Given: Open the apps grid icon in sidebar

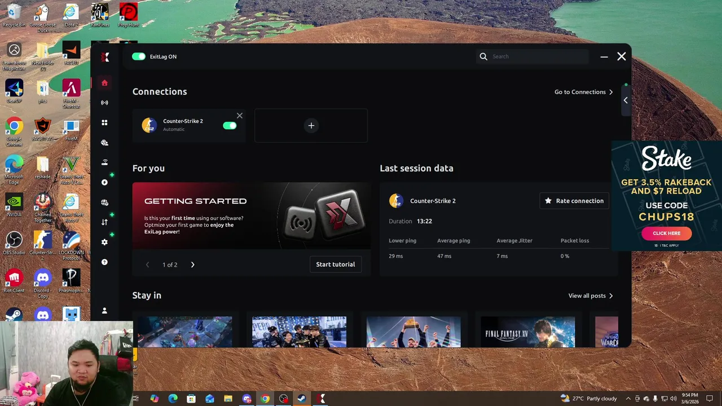Looking at the screenshot, I should coord(104,122).
